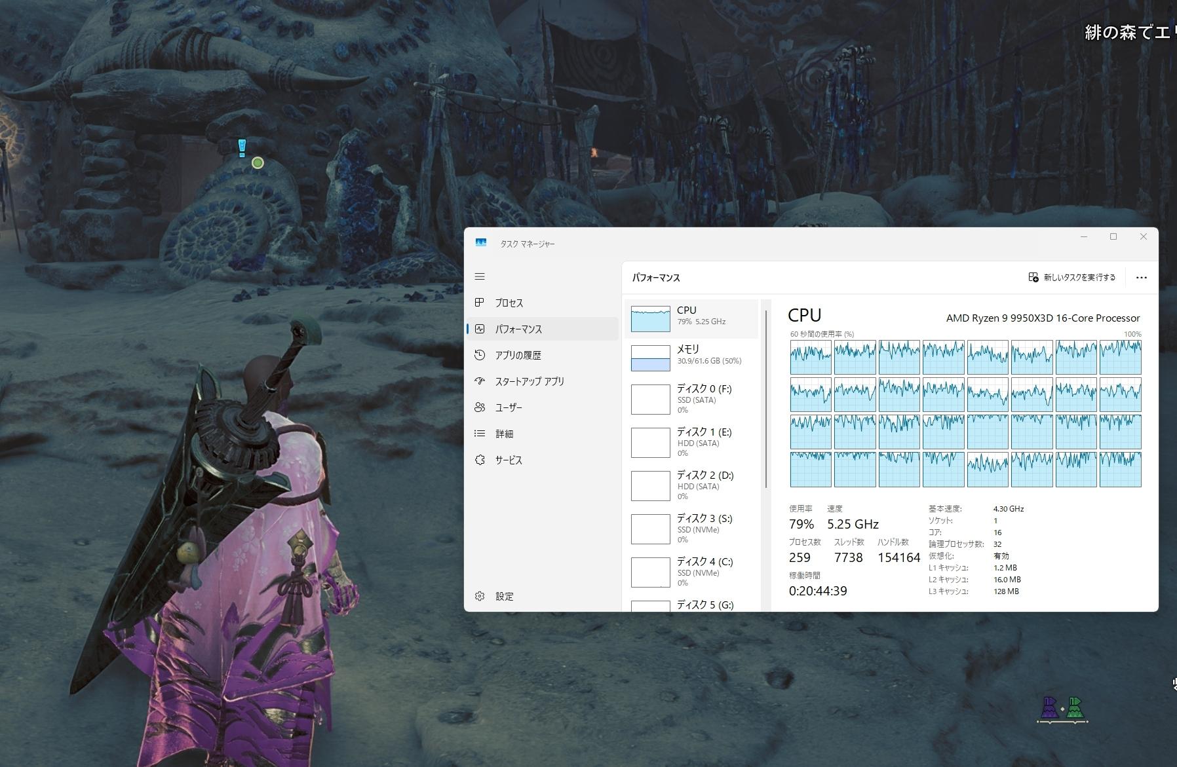The width and height of the screenshot is (1177, 767).
Task: Click the パフォーマンス page heading
Action: (x=656, y=278)
